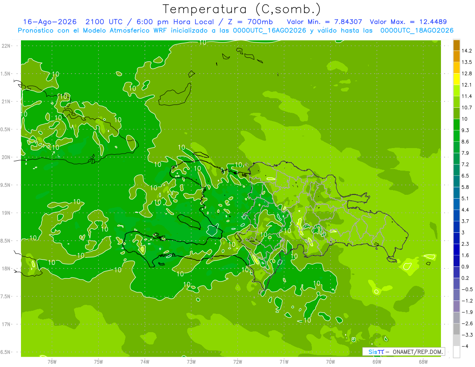Select the '9.5N' latitude axis label

coord(5,185)
